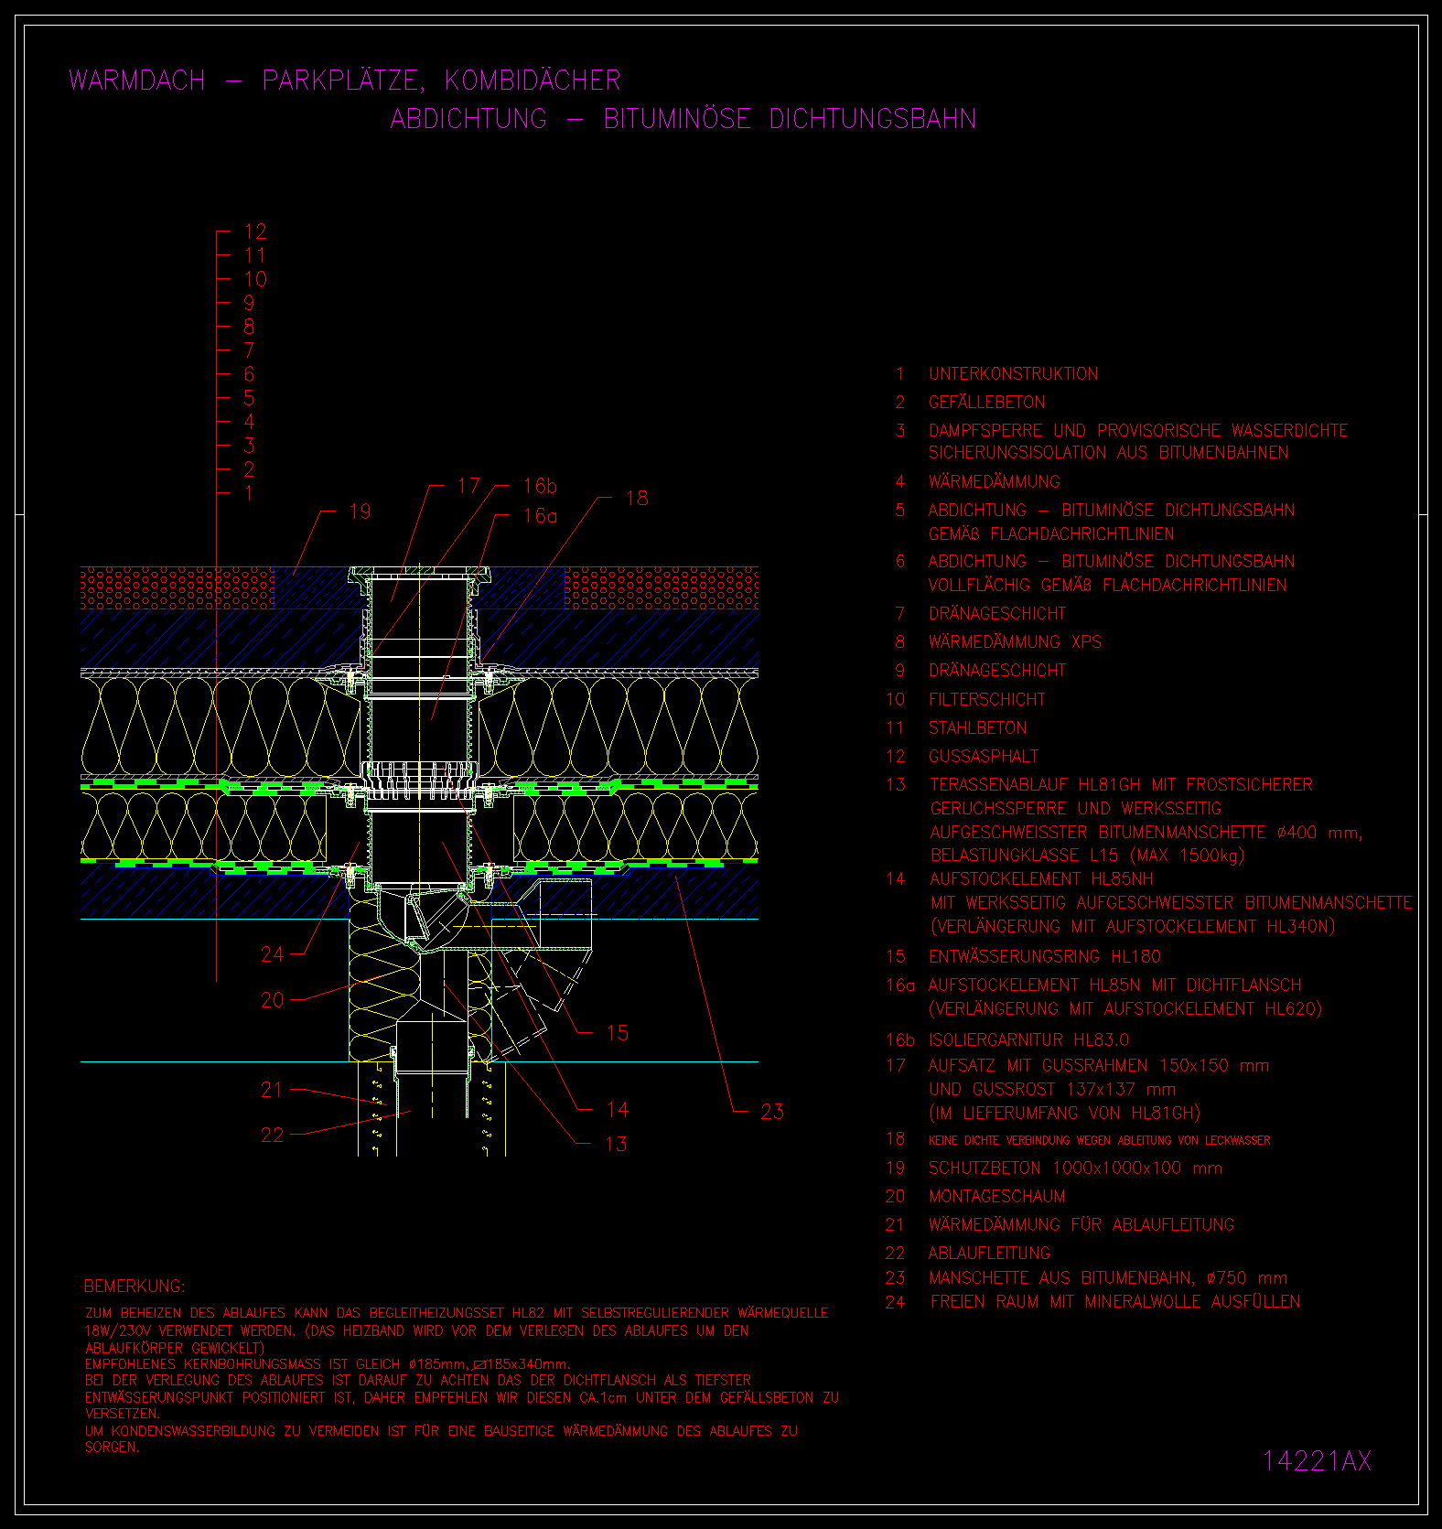This screenshot has height=1529, width=1442.
Task: Select legend entry 4 'WÄRMEDÄMMUNG'
Action: [995, 481]
